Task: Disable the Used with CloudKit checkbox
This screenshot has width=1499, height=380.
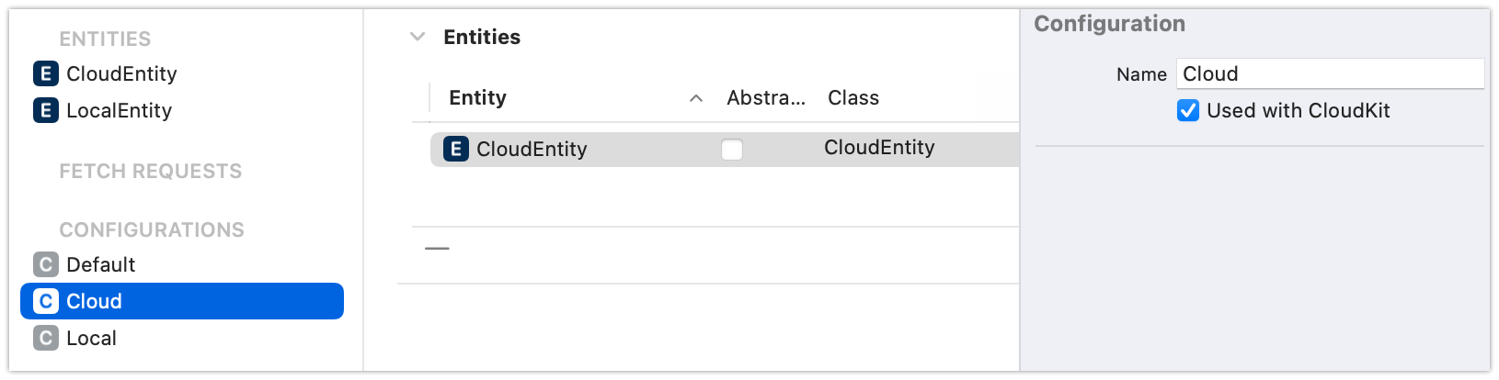Action: click(1188, 111)
